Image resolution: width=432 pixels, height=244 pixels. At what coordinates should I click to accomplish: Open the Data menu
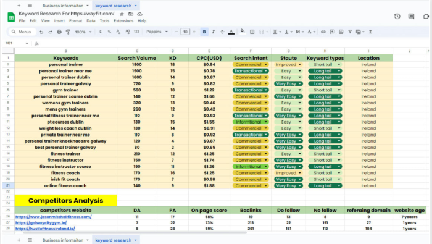pos(91,21)
